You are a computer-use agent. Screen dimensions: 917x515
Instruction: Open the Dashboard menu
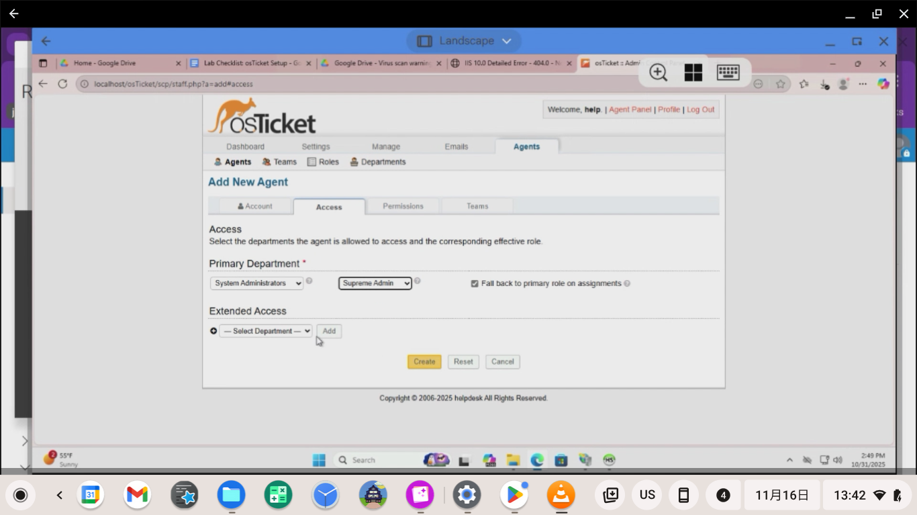245,146
